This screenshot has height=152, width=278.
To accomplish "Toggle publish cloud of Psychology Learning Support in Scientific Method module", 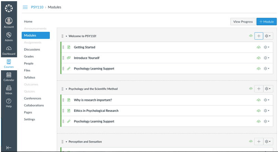I will point(259,121).
